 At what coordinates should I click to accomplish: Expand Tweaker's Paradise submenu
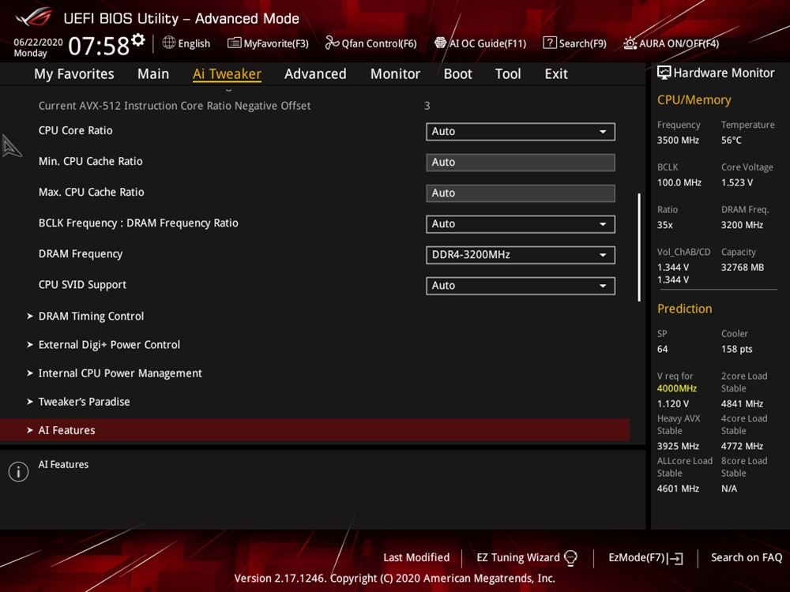[78, 402]
